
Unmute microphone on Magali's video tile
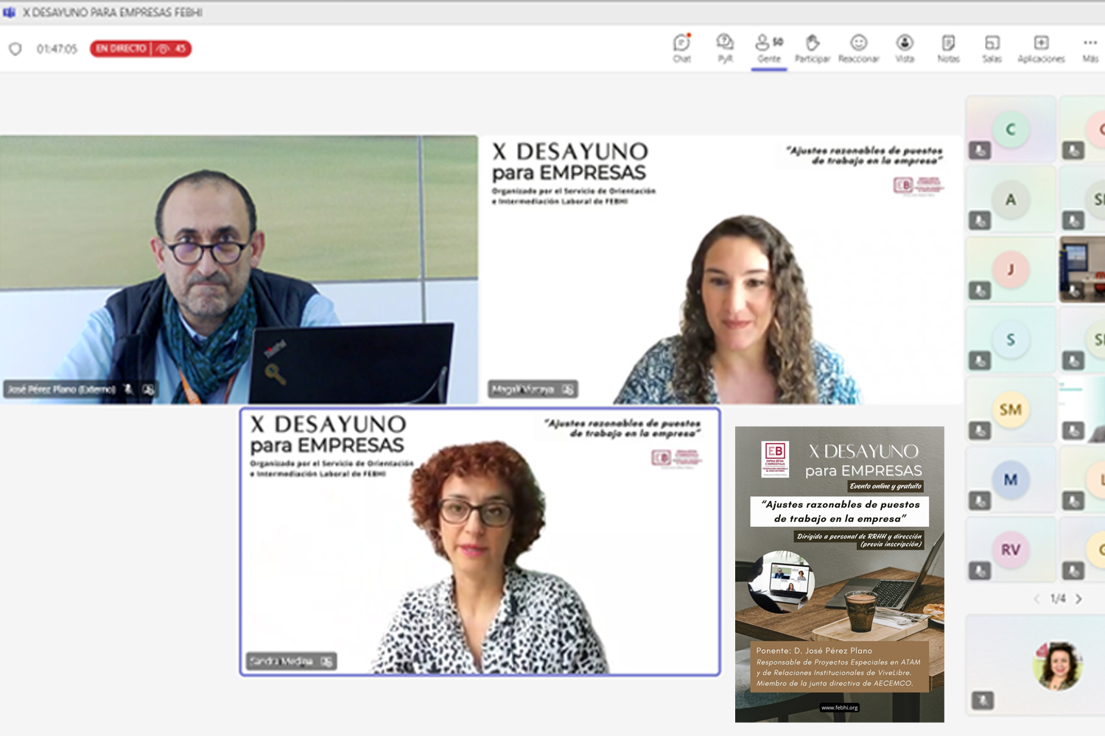[x=567, y=389]
